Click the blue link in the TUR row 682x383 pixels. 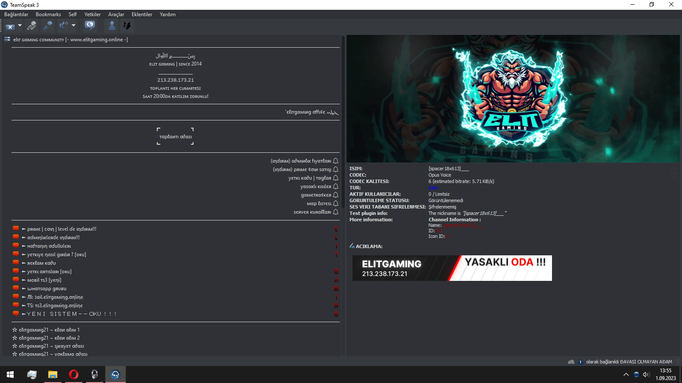[x=433, y=188]
